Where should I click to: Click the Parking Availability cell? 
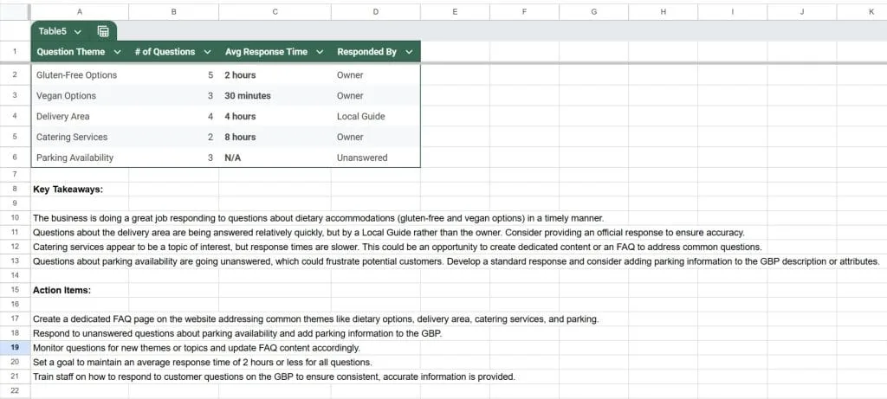coord(80,158)
